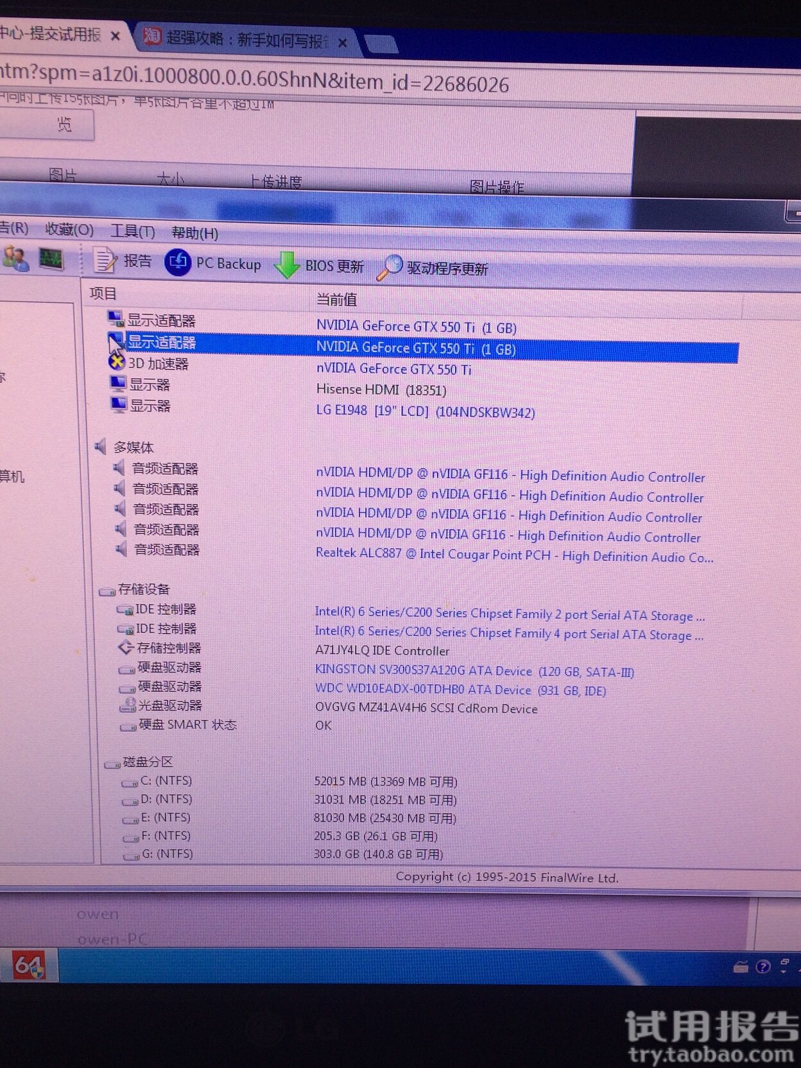Select 音频适配器 row for Realtek ALC887
The image size is (801, 1068).
pos(157,549)
